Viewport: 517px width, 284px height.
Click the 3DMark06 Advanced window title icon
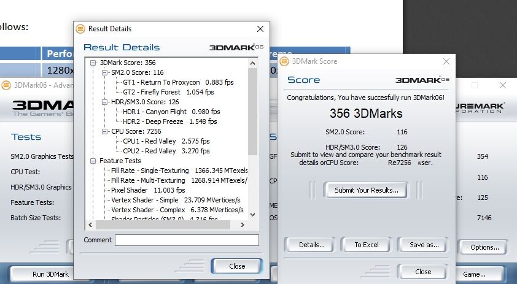pyautogui.click(x=6, y=85)
